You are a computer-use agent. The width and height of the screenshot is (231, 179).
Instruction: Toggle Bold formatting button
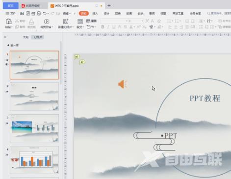103,26
